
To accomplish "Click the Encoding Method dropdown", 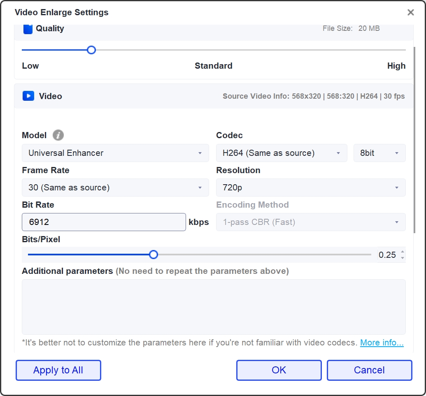I will (x=311, y=222).
